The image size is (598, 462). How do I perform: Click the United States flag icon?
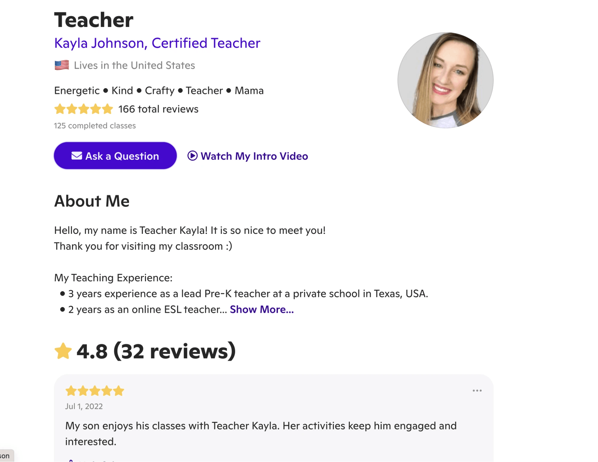click(x=62, y=65)
